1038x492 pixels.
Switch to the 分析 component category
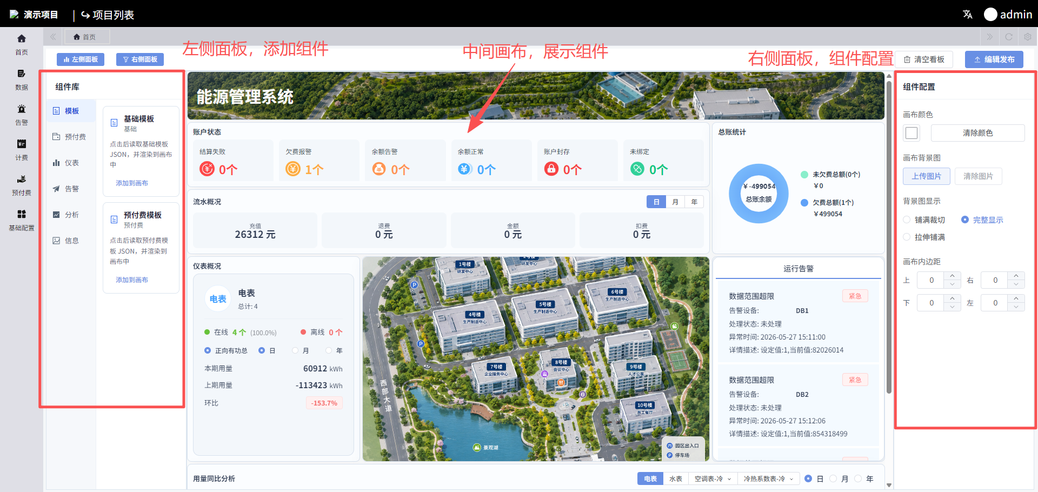71,215
